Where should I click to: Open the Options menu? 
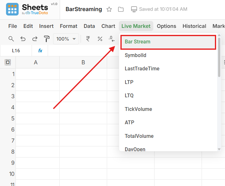(167, 26)
